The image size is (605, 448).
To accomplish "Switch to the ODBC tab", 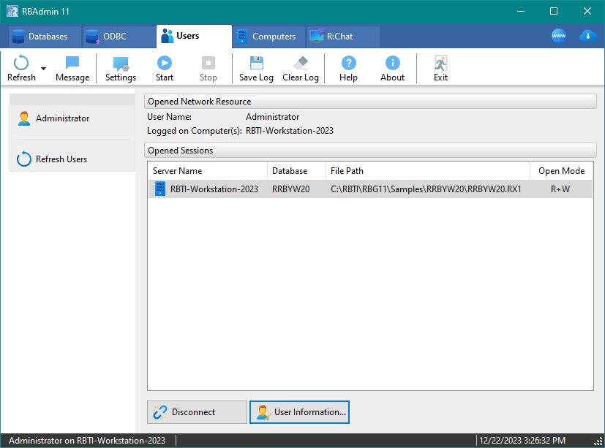I will [x=119, y=37].
